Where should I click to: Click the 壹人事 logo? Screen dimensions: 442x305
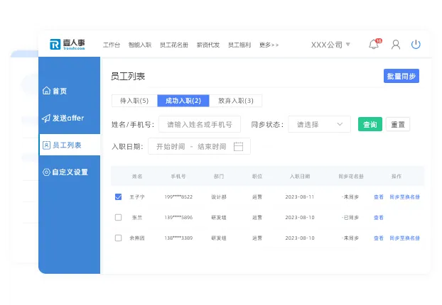coord(68,44)
